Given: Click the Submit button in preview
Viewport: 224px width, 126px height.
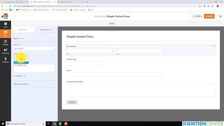Looking at the screenshot, I should [72, 102].
